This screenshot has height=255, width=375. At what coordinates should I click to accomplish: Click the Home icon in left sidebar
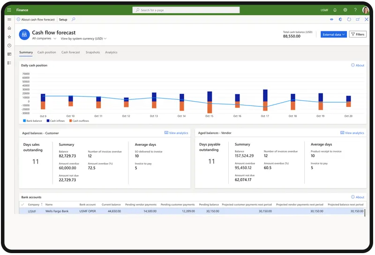tap(9, 28)
